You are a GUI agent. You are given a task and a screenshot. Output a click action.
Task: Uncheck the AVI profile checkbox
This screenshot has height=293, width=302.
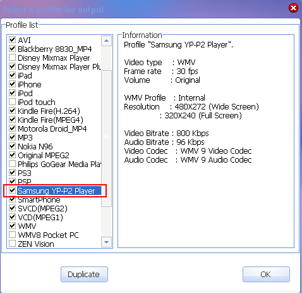click(13, 39)
